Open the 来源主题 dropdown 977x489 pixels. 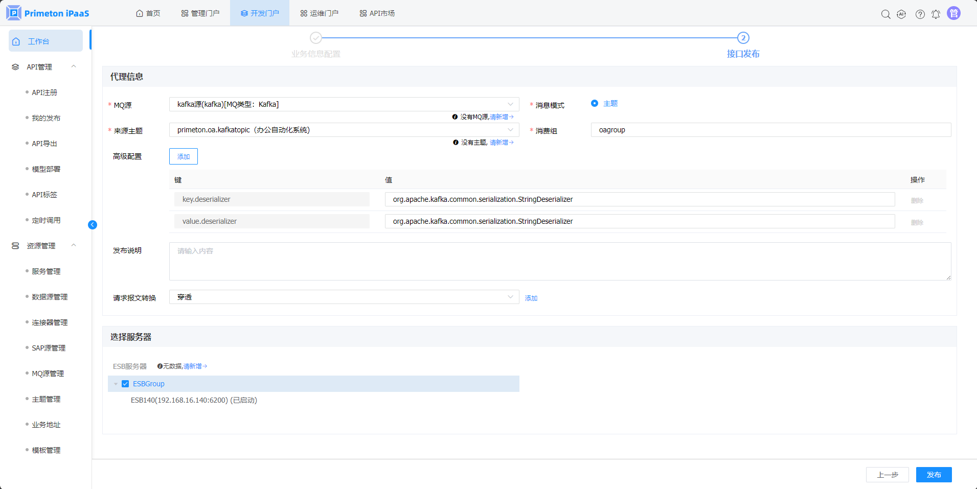[344, 130]
